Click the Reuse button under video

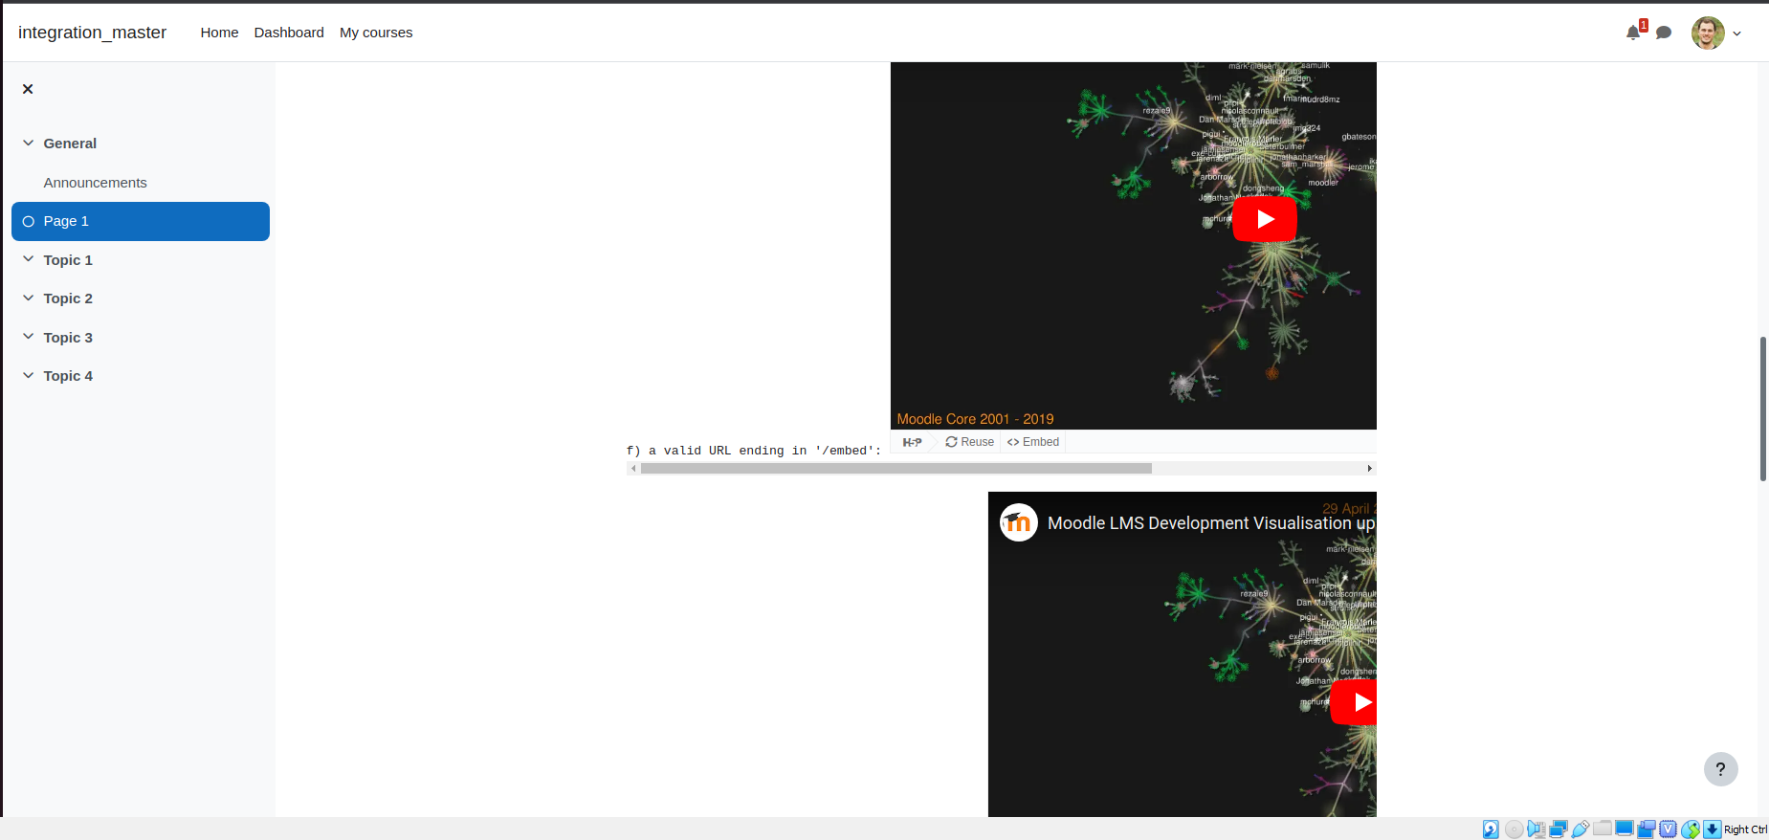click(x=970, y=442)
